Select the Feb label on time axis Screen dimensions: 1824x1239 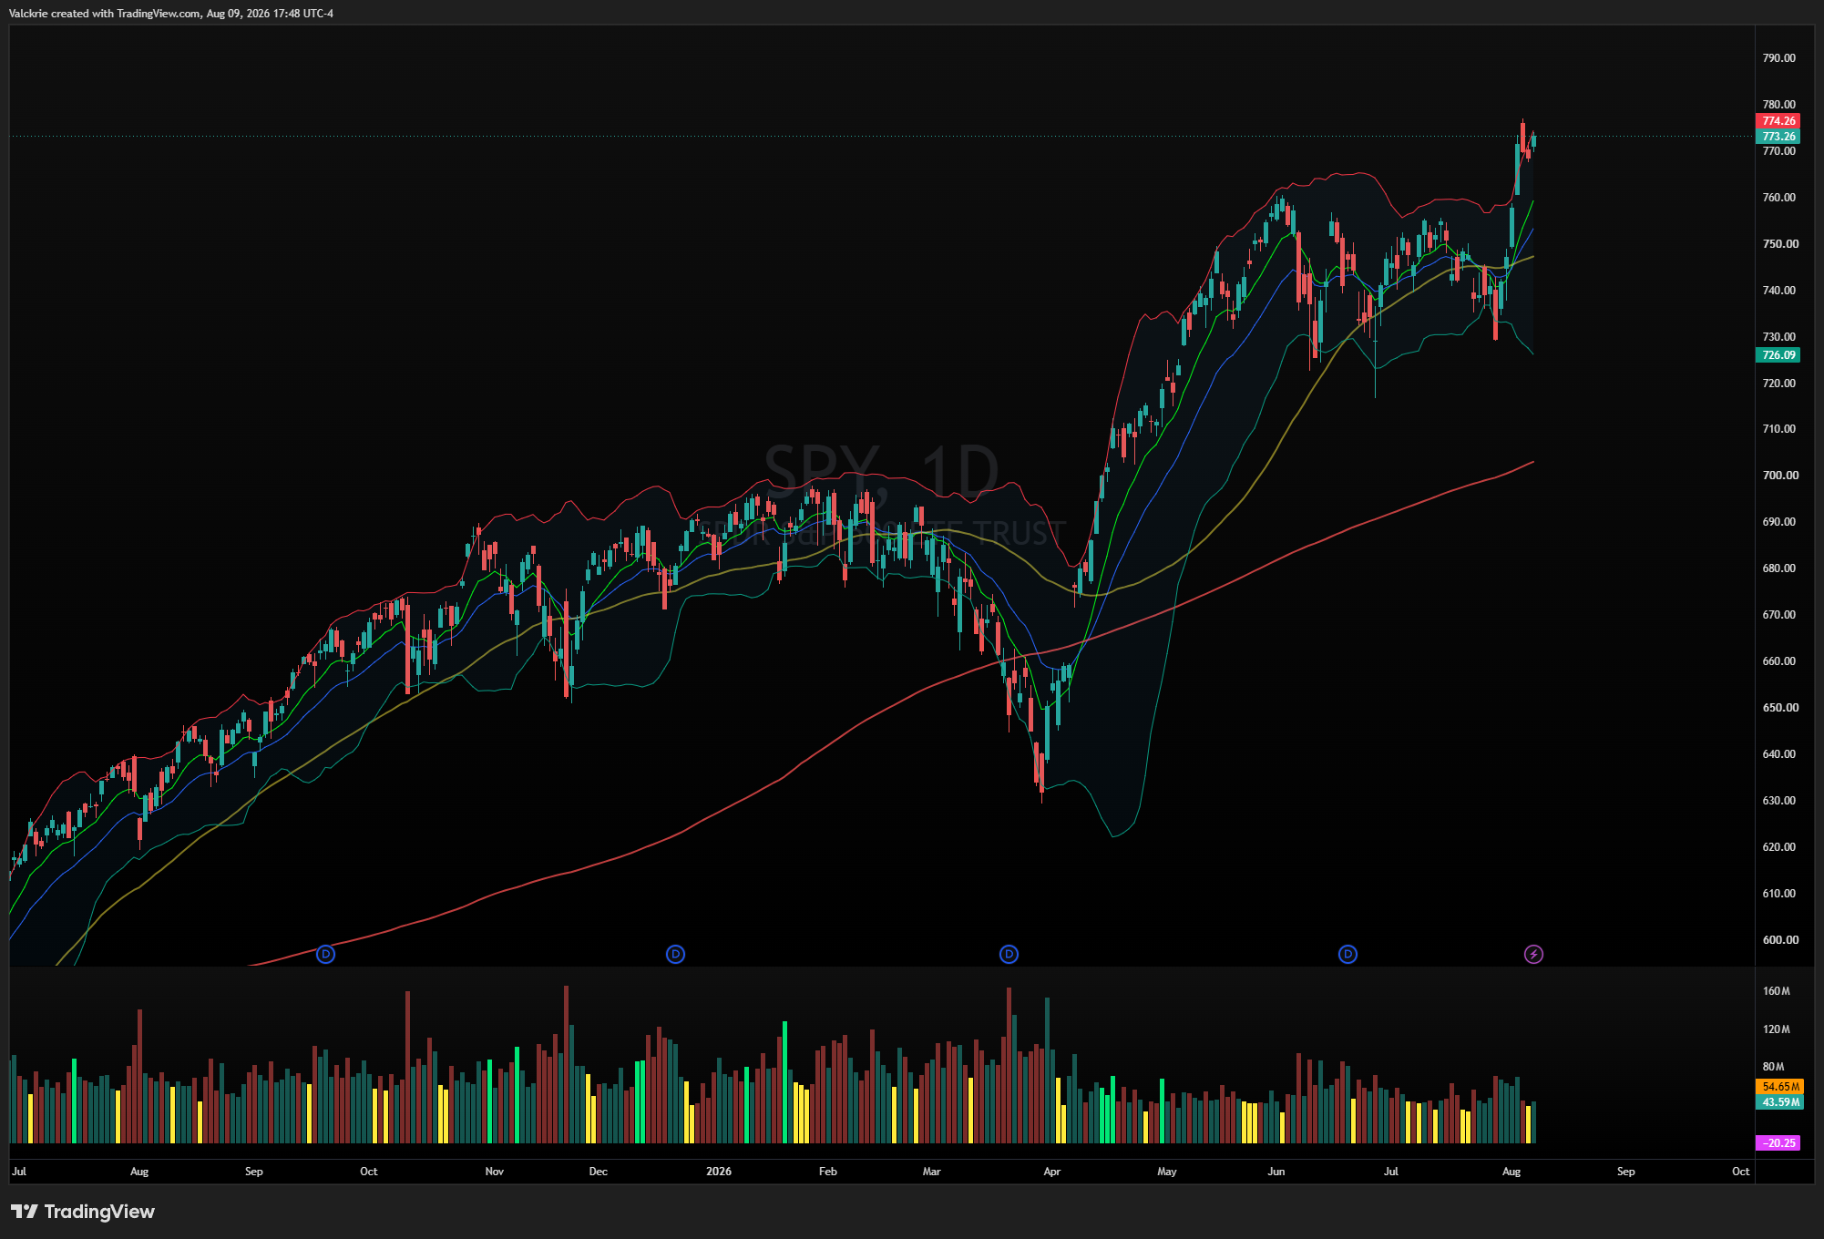tap(827, 1172)
